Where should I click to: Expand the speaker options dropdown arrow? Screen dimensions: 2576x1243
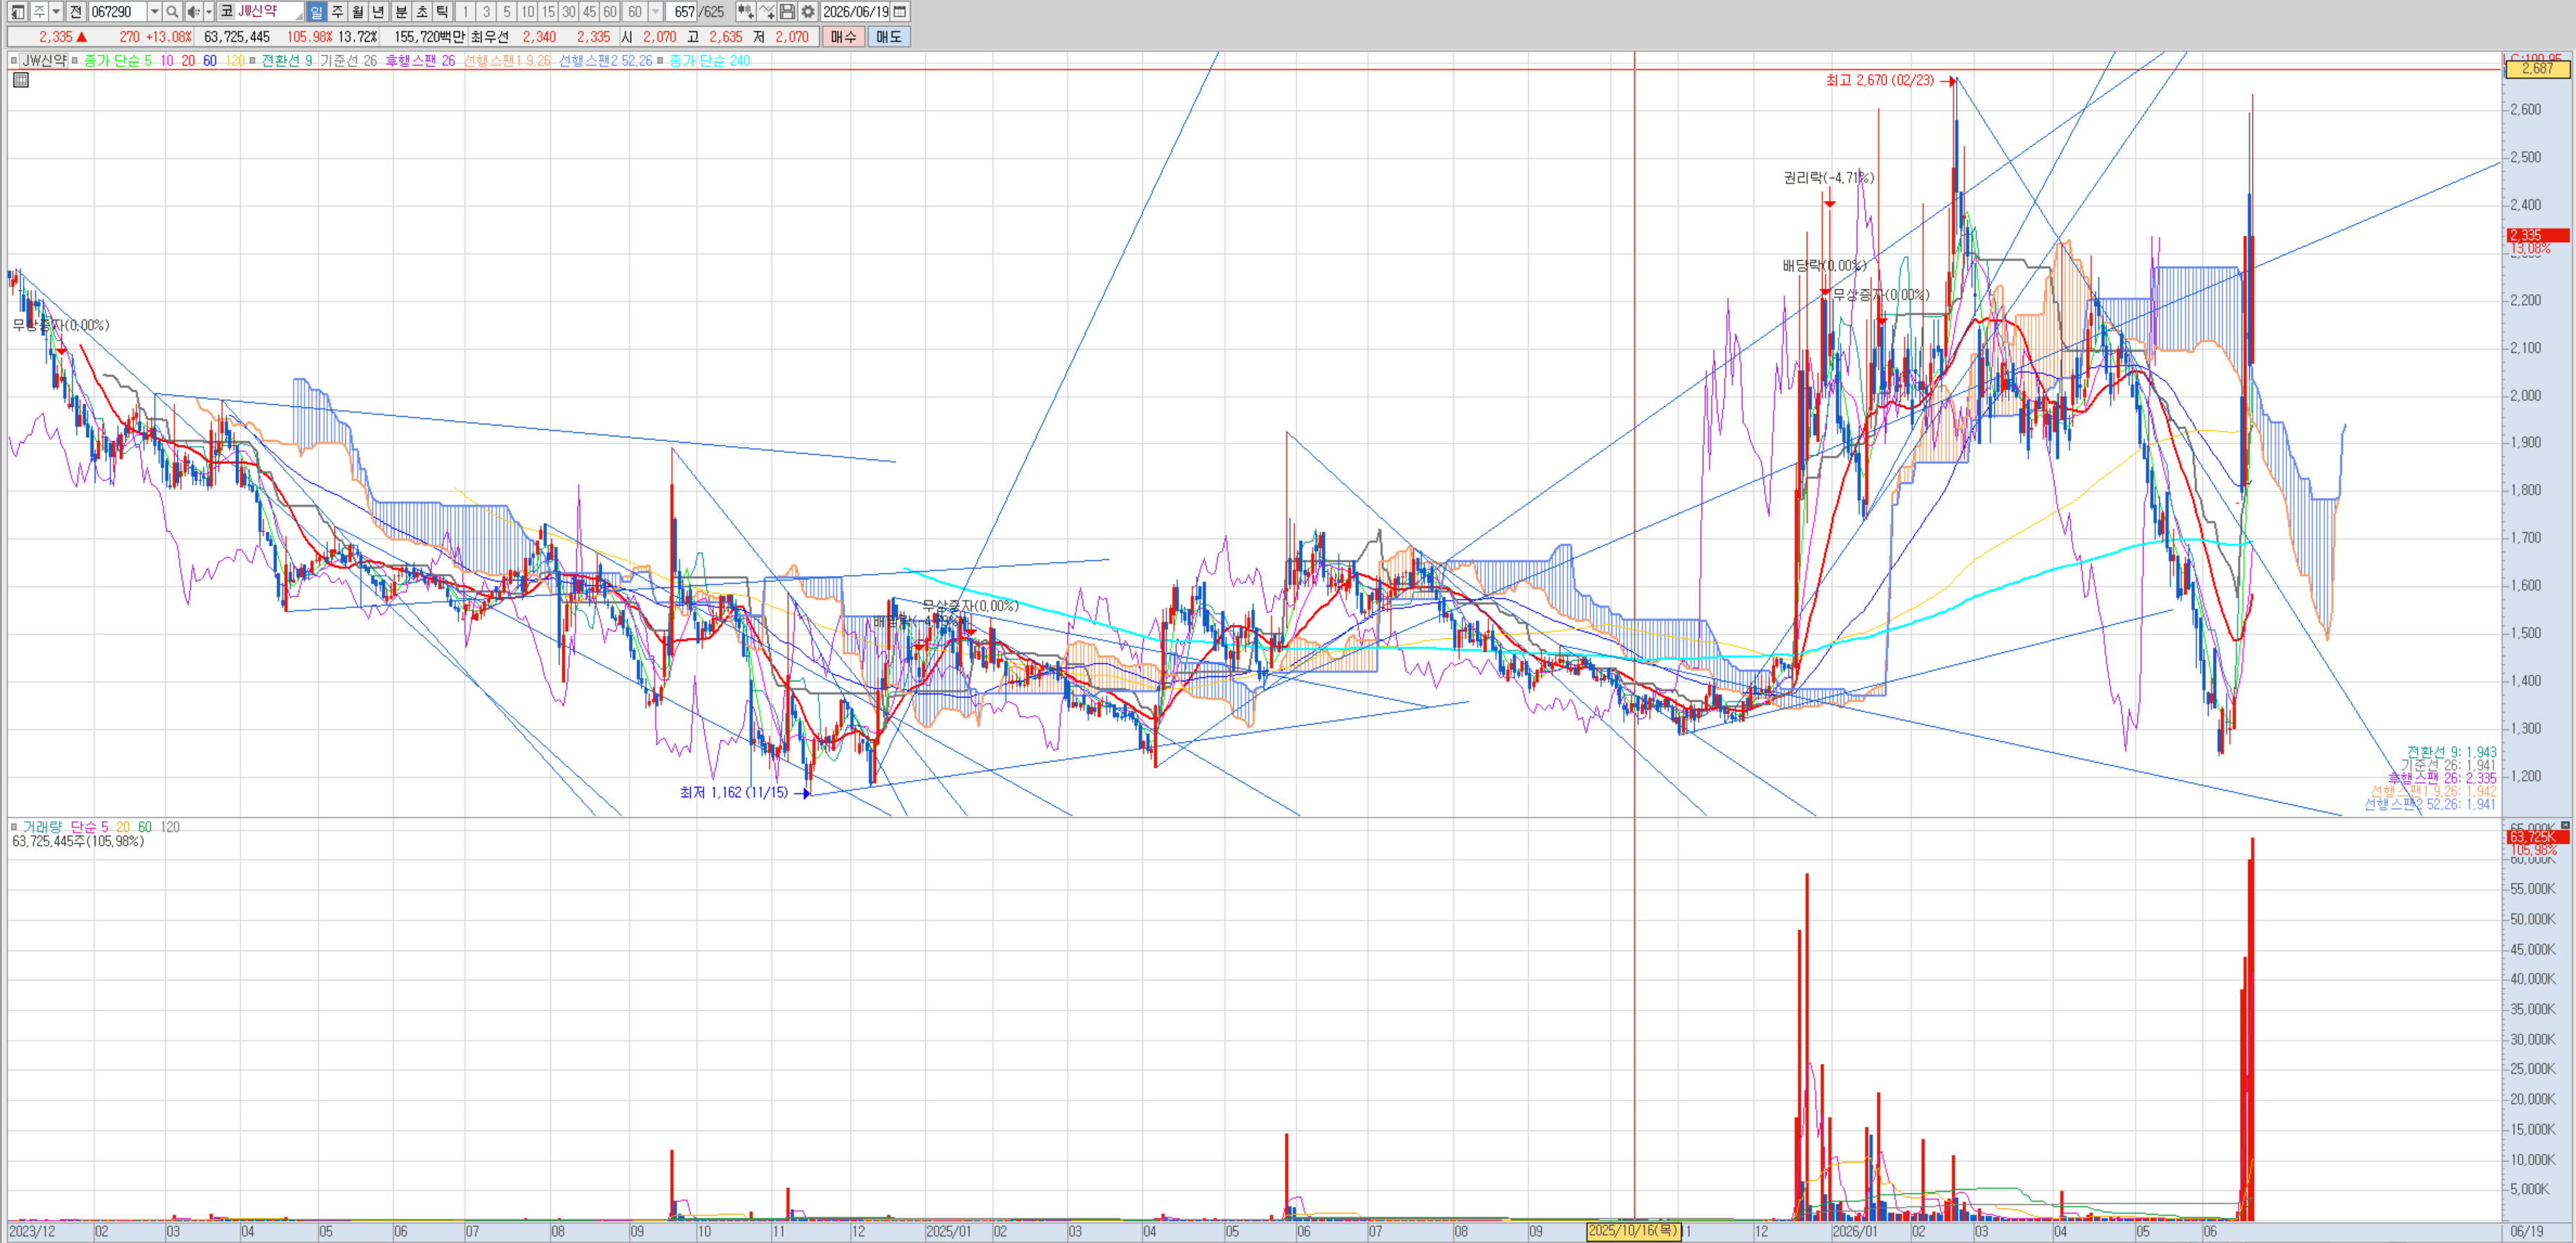tap(209, 12)
